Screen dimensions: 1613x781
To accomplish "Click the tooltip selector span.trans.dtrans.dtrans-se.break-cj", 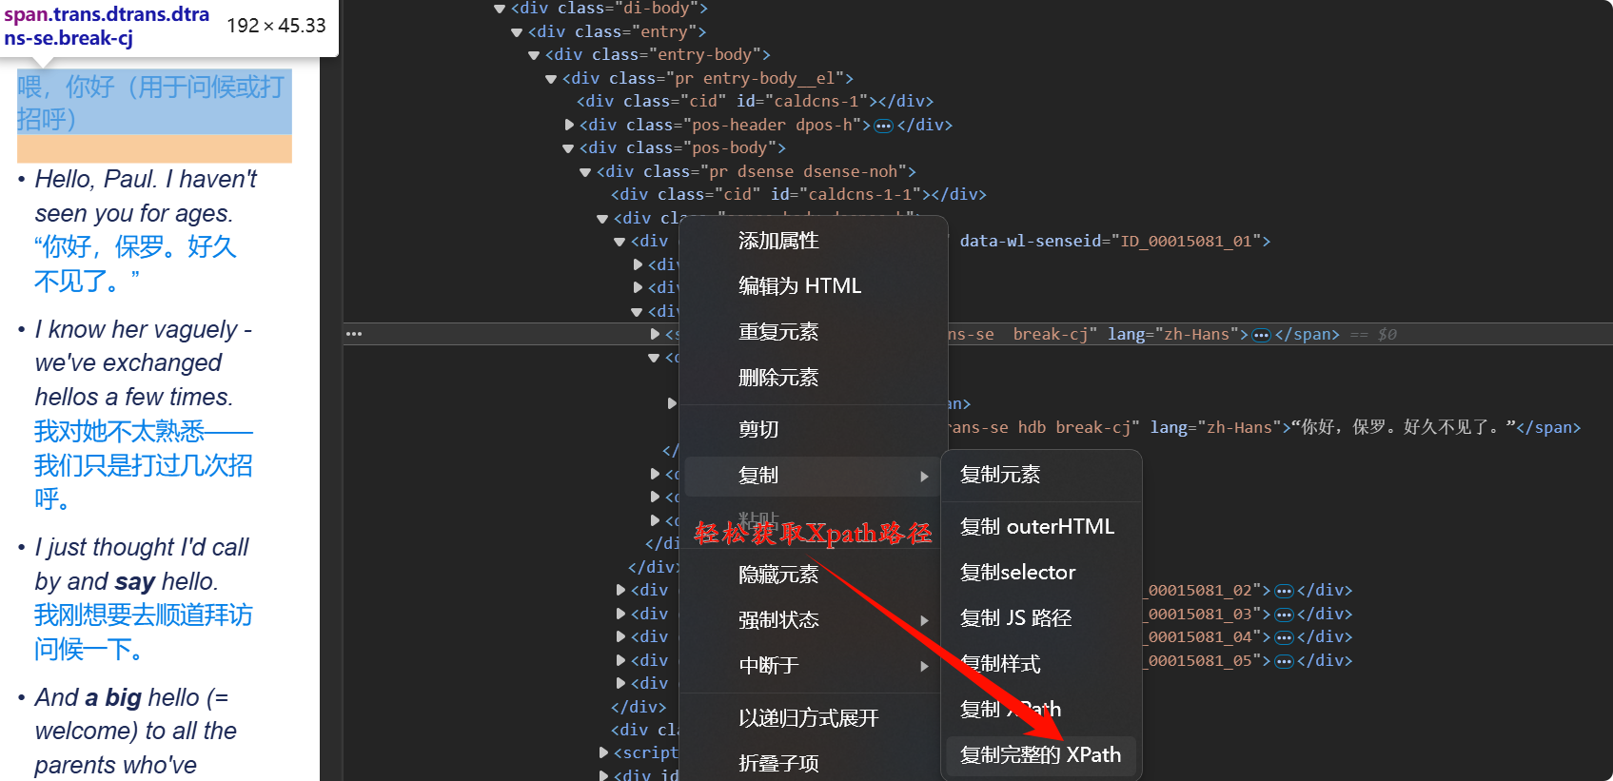I will 107,26.
